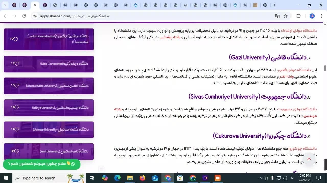327x183 pixels.
Task: Click the view site information icon
Action: tap(35, 16)
